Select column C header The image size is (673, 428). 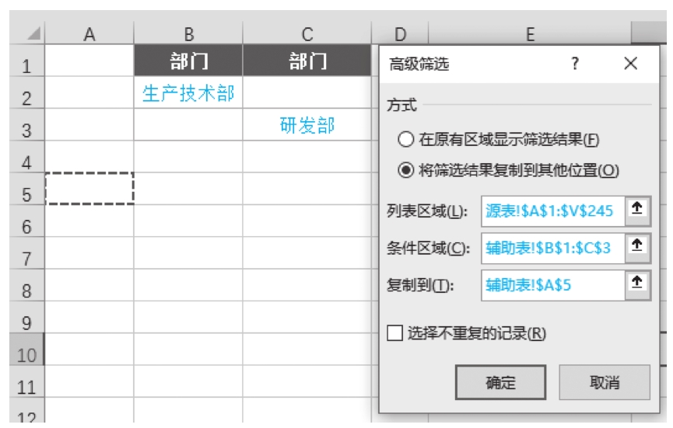click(x=307, y=33)
